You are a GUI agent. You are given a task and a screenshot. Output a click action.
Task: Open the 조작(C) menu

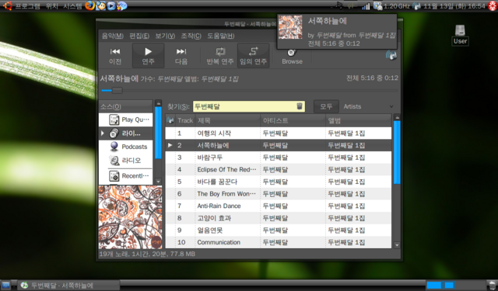[191, 36]
